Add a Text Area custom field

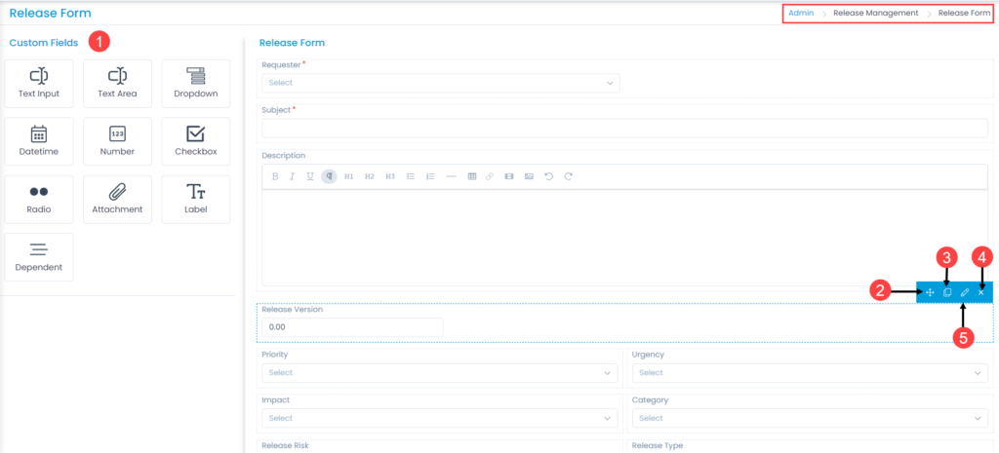pos(117,84)
